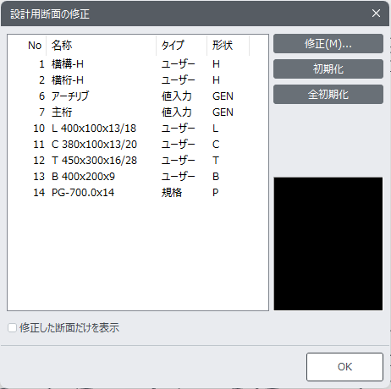The width and height of the screenshot is (391, 389).
Task: Select L 400x100x13/18 entry
Action: (x=138, y=129)
